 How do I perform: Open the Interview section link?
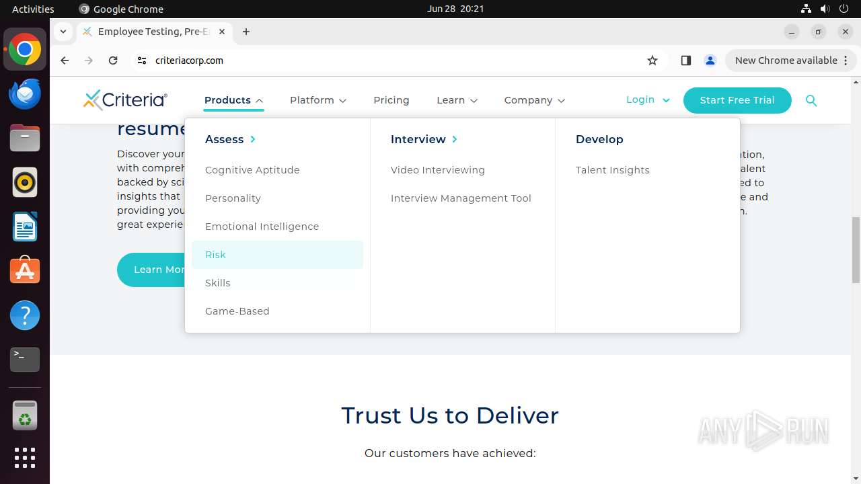424,139
